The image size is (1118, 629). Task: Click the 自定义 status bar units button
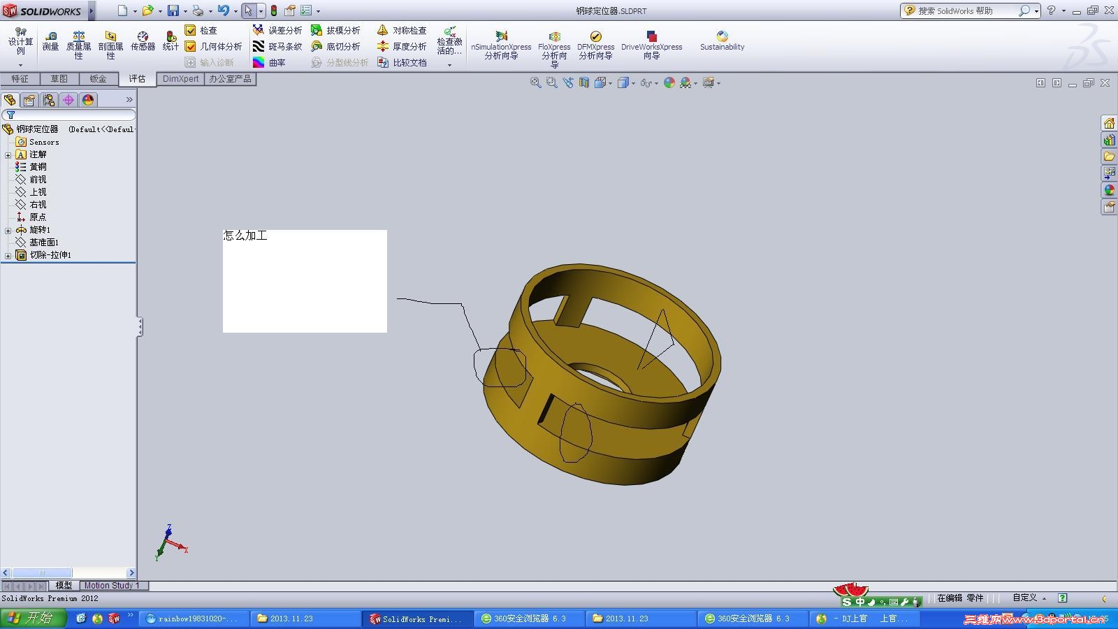point(1029,598)
